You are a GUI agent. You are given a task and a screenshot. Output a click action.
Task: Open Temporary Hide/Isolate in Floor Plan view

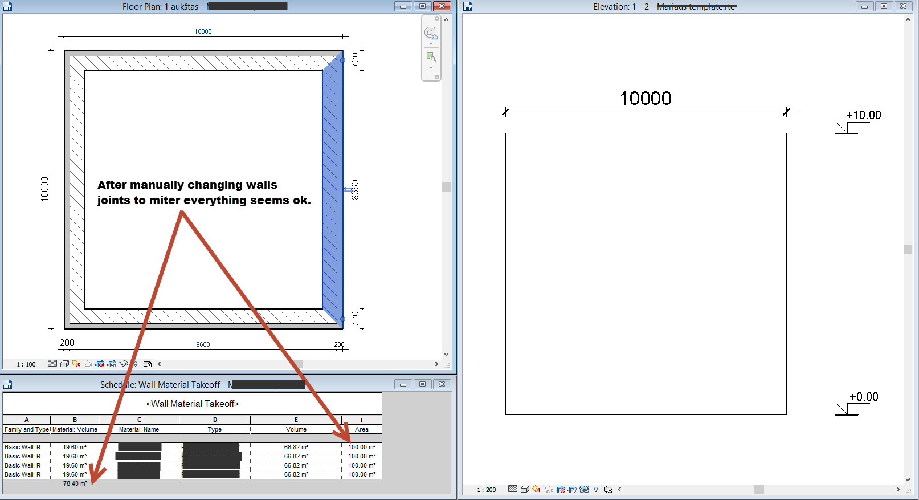point(124,364)
